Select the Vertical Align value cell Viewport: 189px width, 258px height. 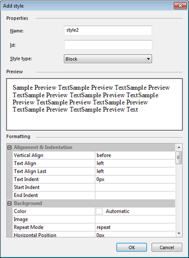click(x=135, y=155)
